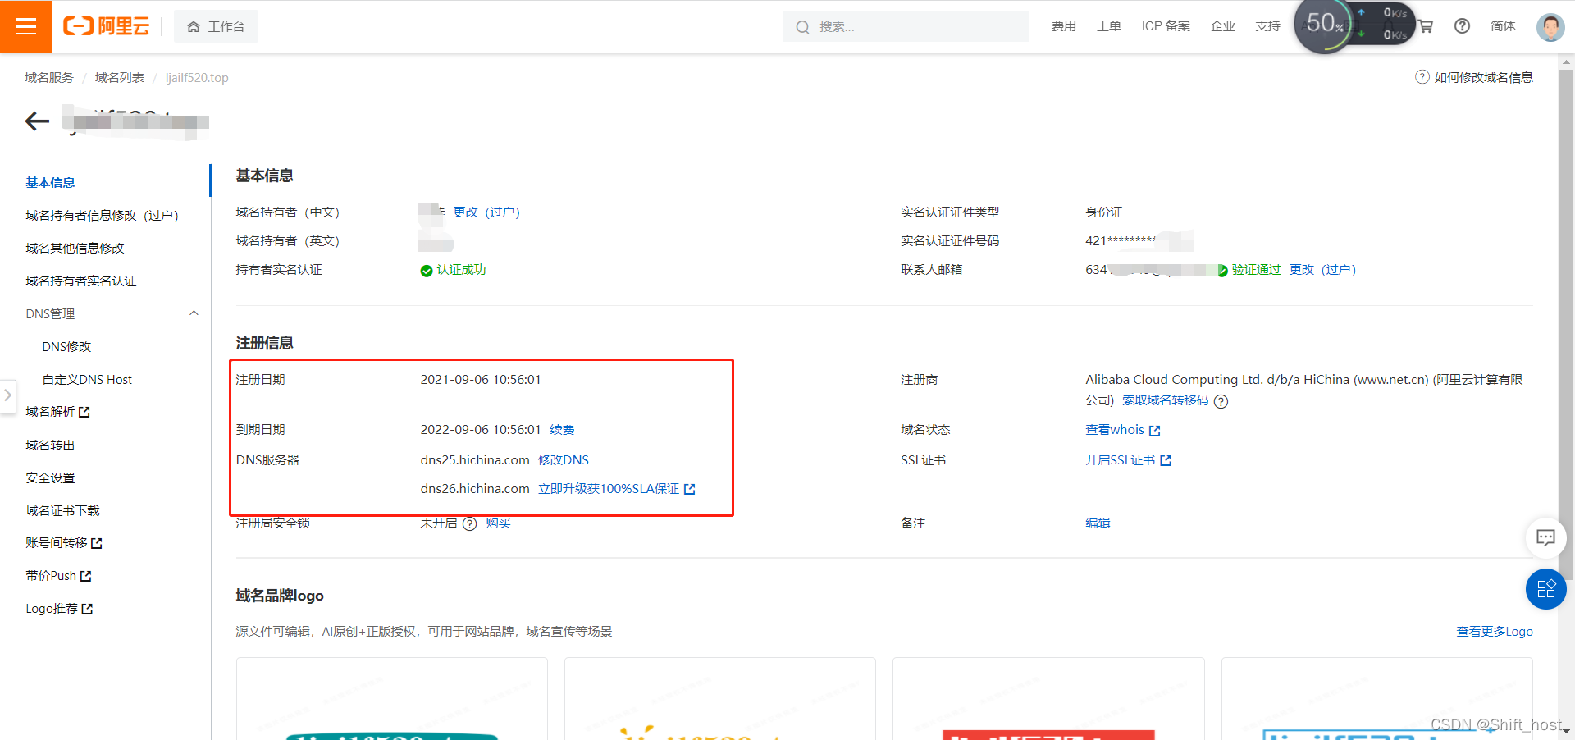Switch language via 简体

coord(1503,26)
